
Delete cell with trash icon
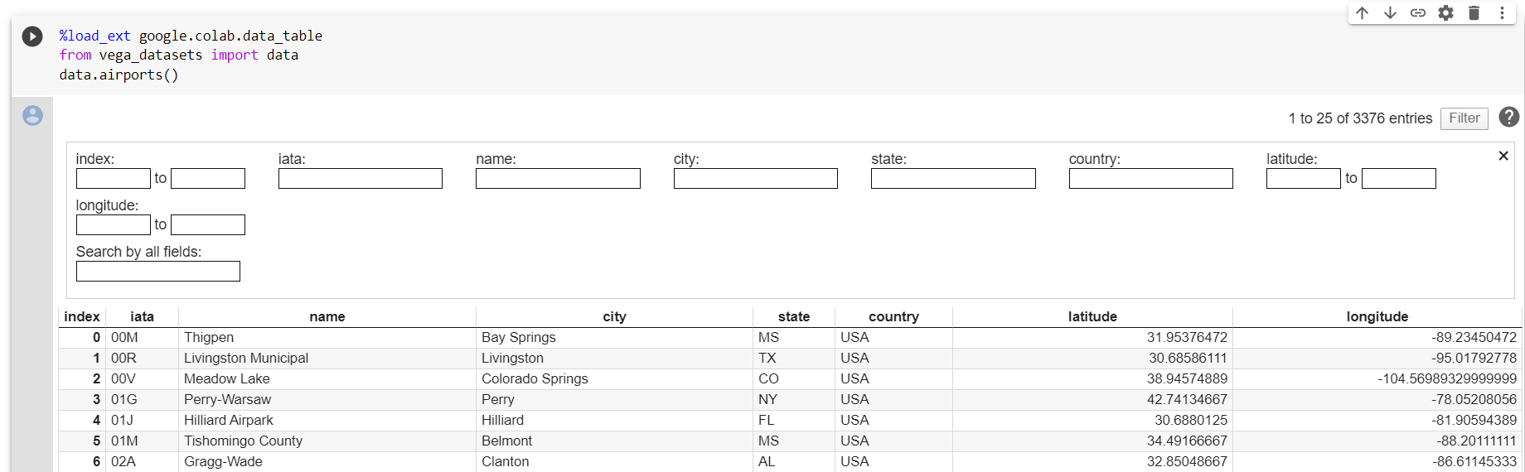1474,13
